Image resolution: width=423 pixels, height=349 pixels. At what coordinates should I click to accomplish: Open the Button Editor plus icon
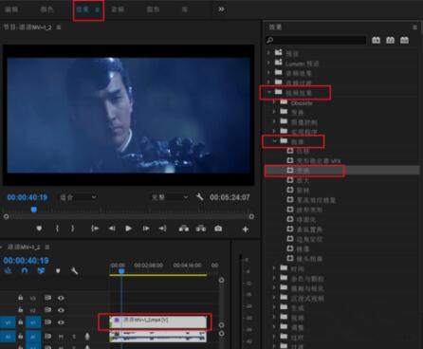(x=246, y=230)
